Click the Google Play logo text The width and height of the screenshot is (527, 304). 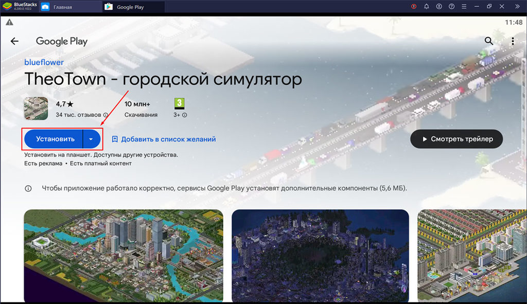click(62, 41)
